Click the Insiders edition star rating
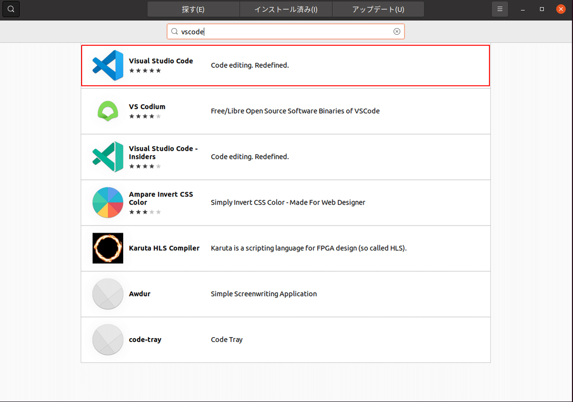 [x=145, y=166]
